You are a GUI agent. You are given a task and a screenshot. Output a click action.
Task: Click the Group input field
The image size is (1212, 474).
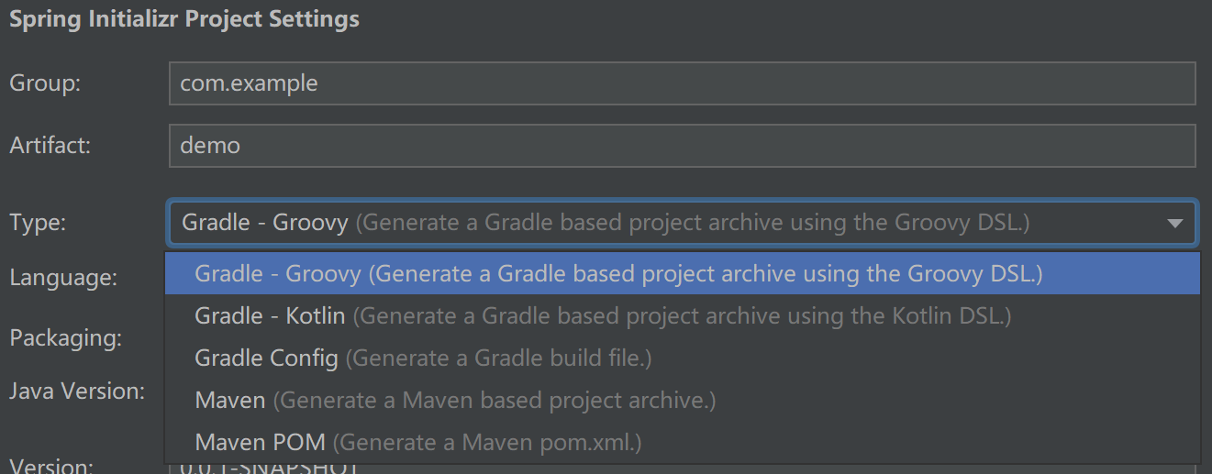click(682, 83)
